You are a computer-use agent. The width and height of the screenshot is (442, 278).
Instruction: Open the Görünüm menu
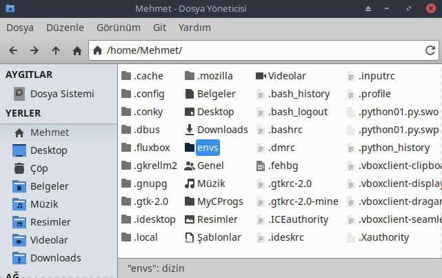(119, 28)
